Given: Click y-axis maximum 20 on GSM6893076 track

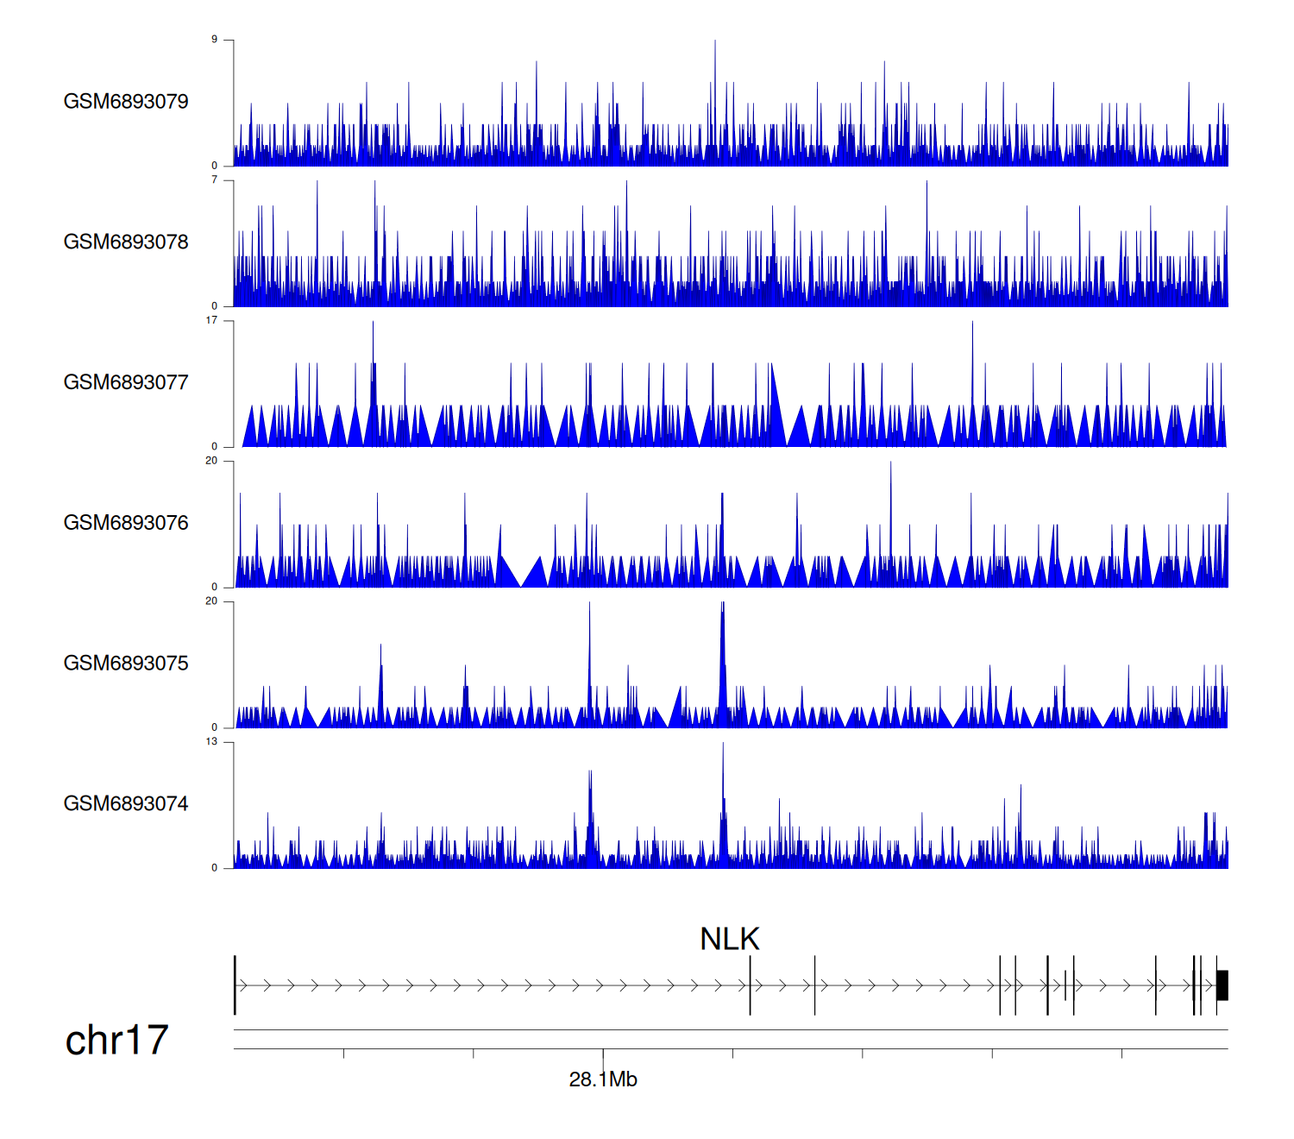Looking at the screenshot, I should click(211, 461).
